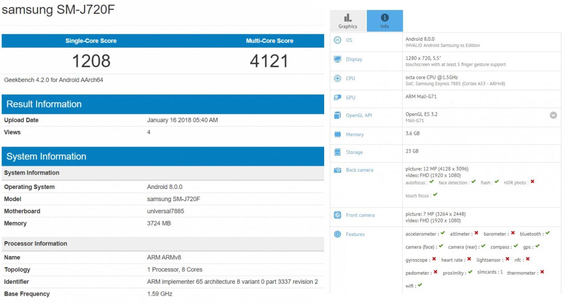Click the Multi-Core Score header

pyautogui.click(x=270, y=41)
